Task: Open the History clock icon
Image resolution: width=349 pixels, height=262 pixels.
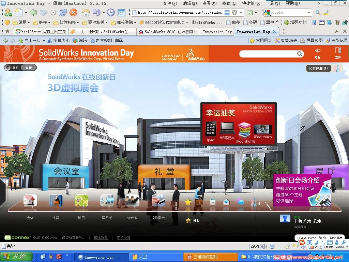Action: tap(111, 13)
